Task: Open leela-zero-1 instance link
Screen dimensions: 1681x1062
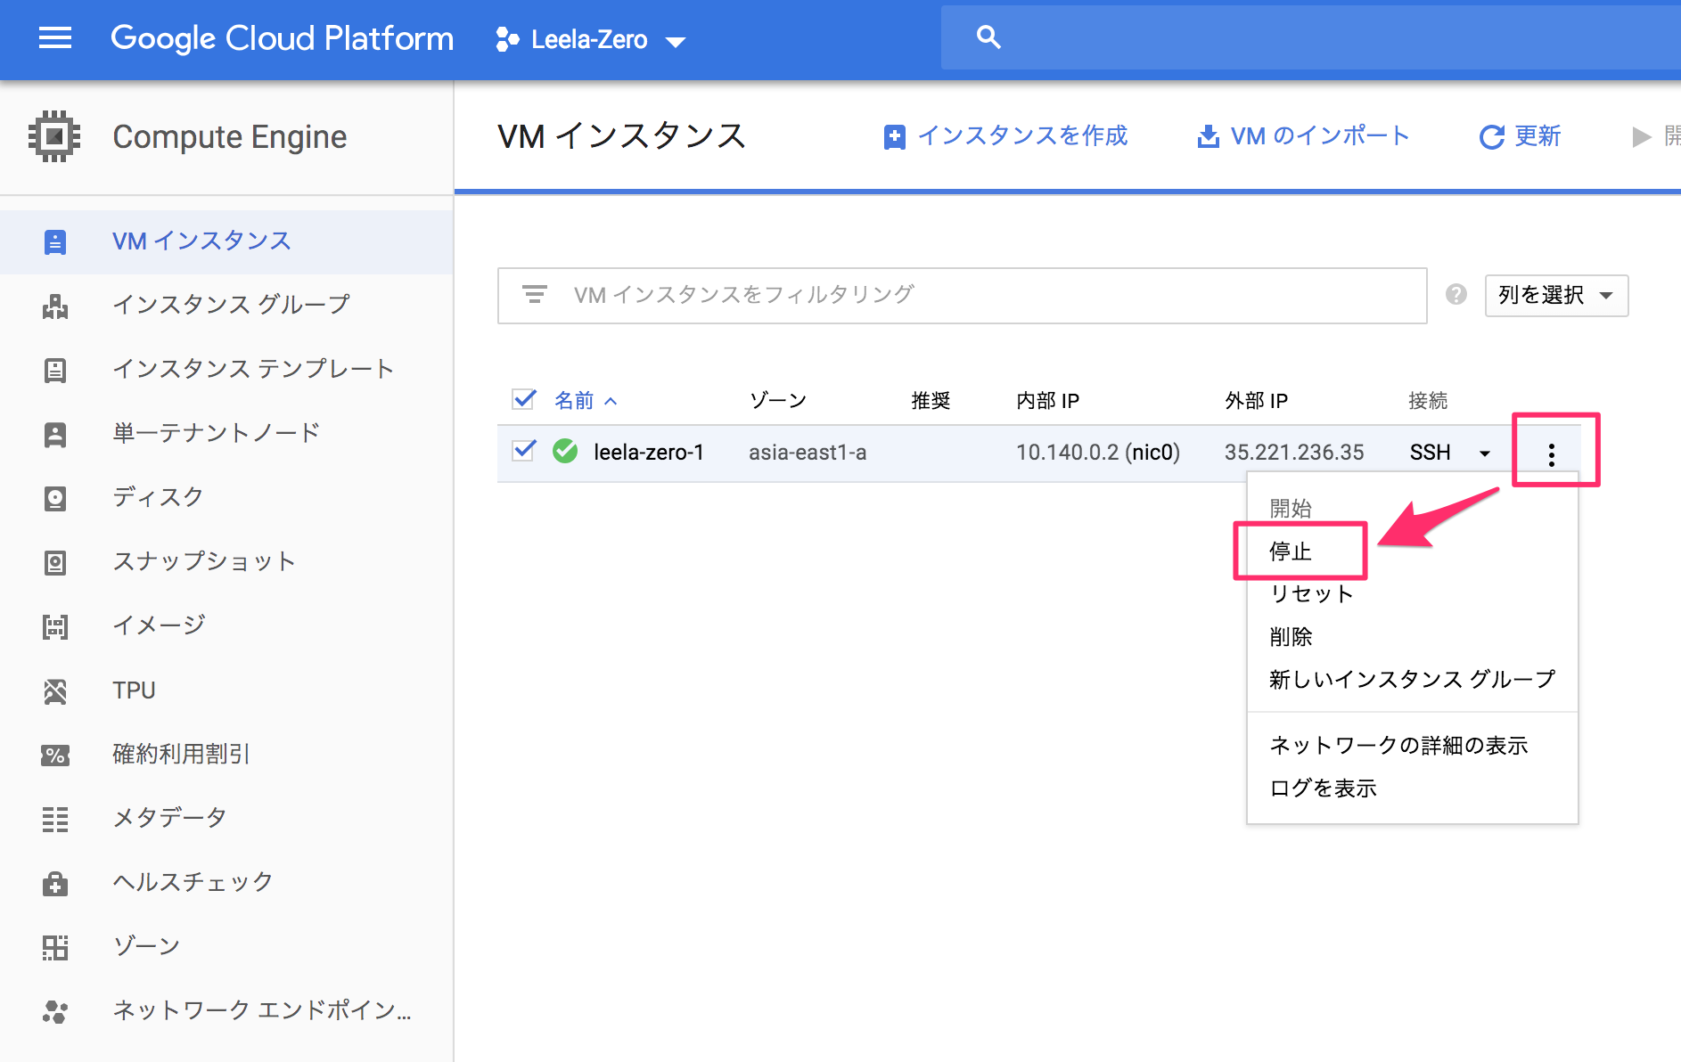Action: (649, 453)
